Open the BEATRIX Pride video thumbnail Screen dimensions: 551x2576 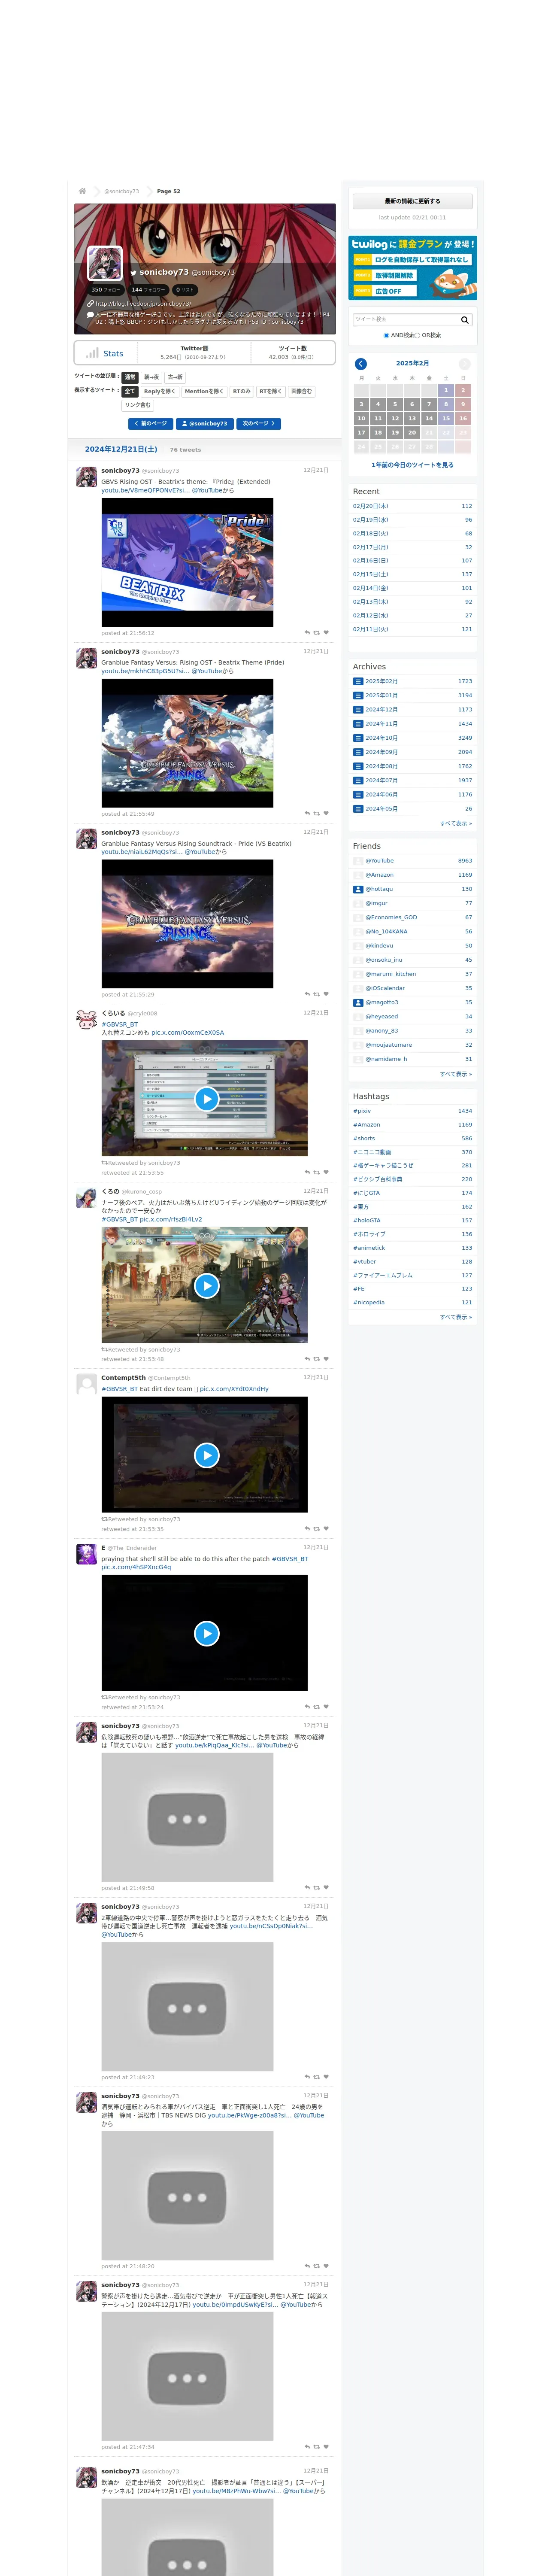(x=187, y=563)
